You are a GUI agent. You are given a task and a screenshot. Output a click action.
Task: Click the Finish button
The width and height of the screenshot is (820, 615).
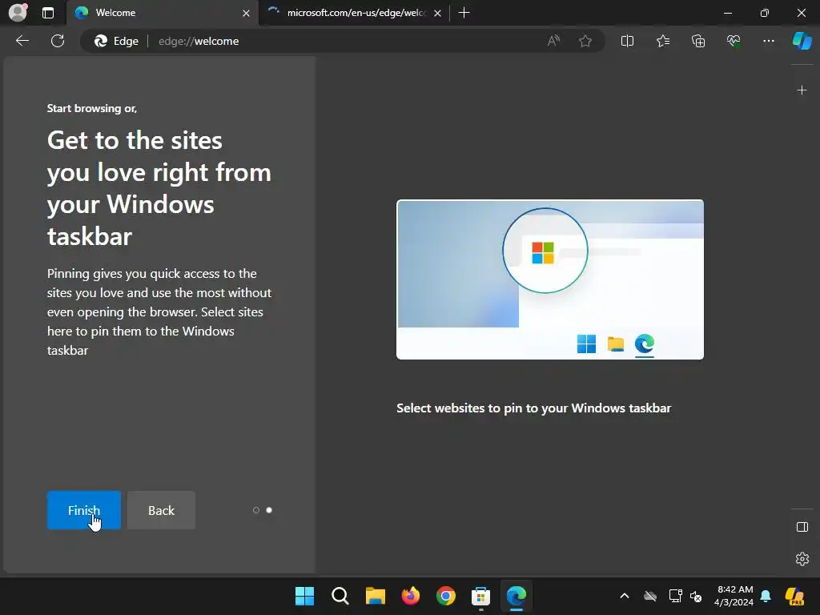tap(83, 510)
